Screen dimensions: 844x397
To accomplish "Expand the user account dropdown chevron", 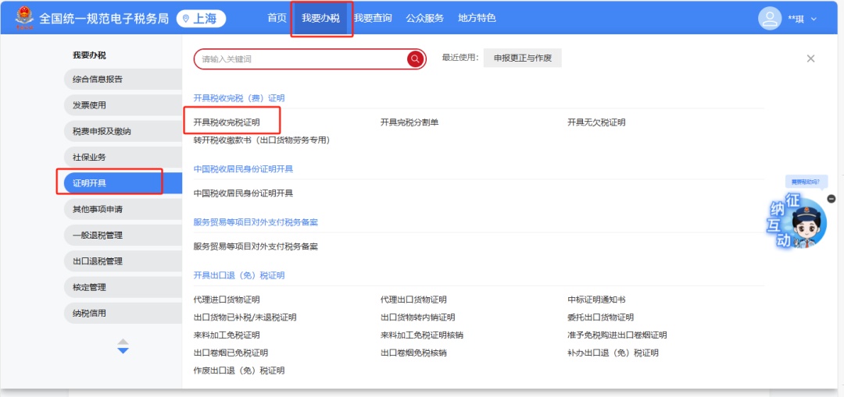I will click(x=814, y=19).
